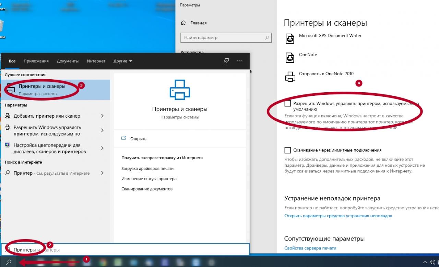Open Свойства сервера печати link
Viewport: 439px width, 267px height.
310,247
